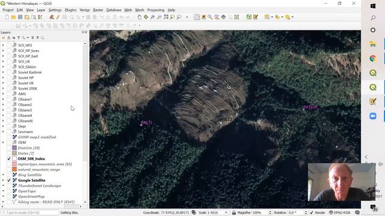This screenshot has width=385, height=216.
Task: Open the style manager icon
Action: (x=40, y=17)
